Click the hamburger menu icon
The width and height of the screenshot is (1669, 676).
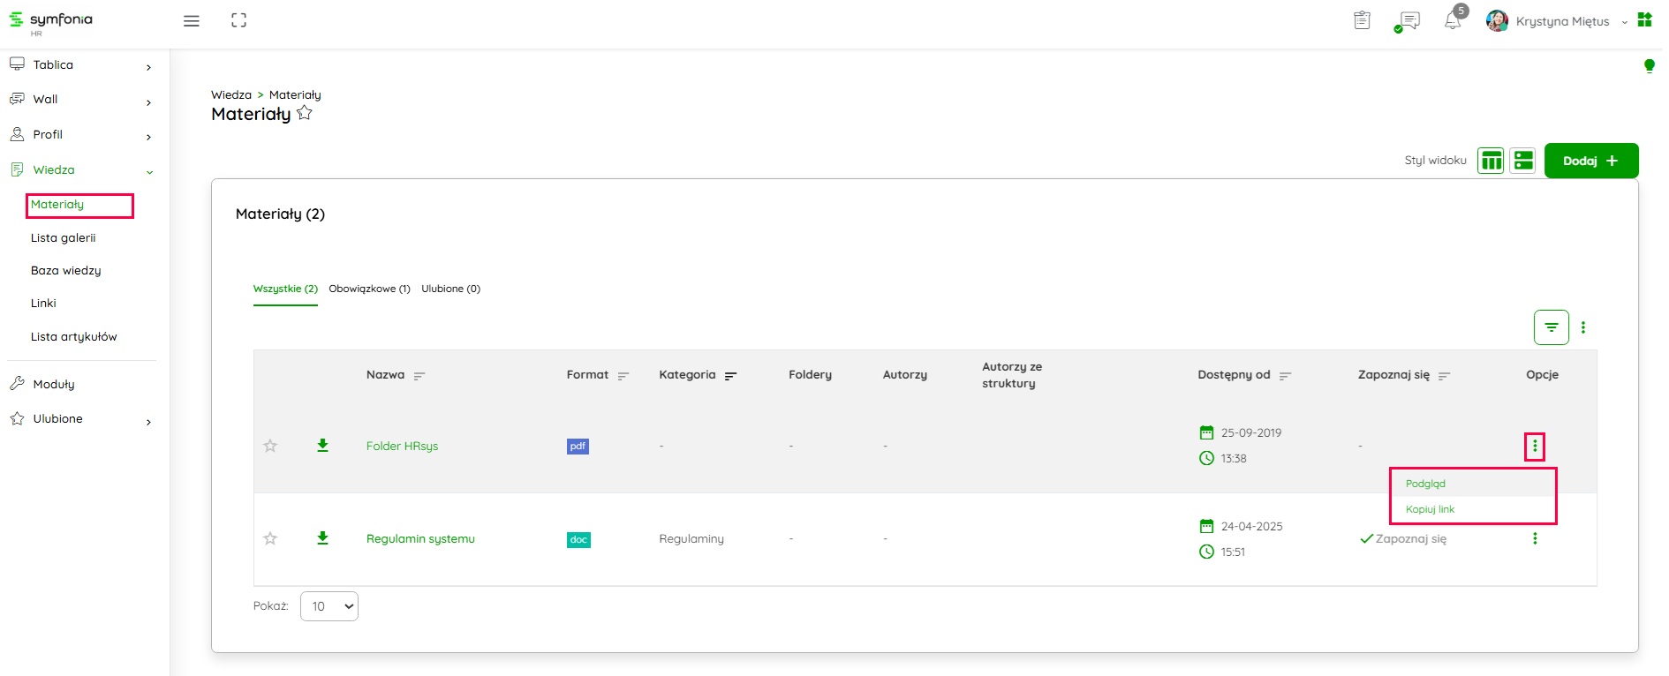point(191,21)
